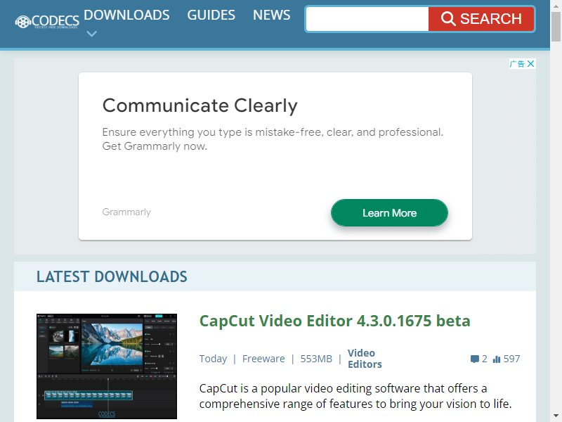Viewport: 562px width, 422px height.
Task: Open the DOWNLOADS menu
Action: pyautogui.click(x=126, y=15)
